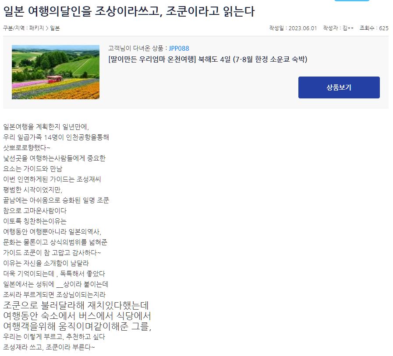The height and width of the screenshot is (356, 393).
Task: Click the 작성자 : 김** author text
Action: 338,28
